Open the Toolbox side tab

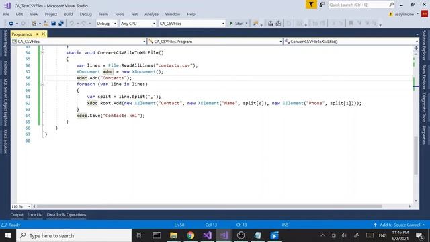5,68
